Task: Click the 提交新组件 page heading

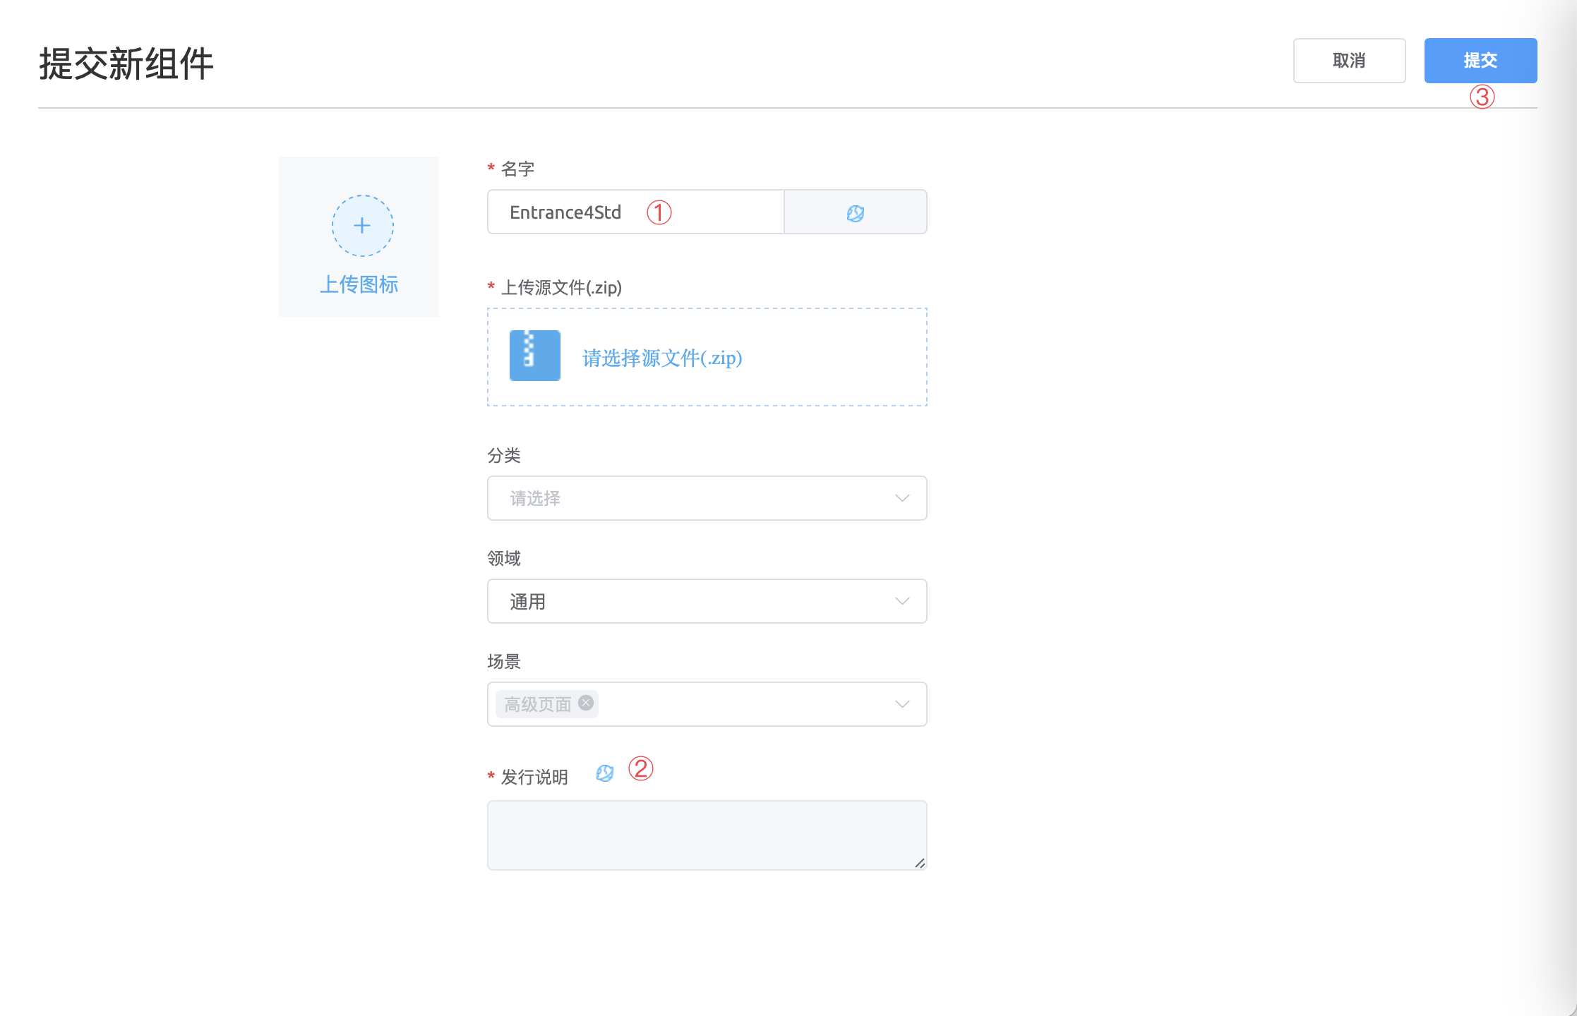Action: 126,64
